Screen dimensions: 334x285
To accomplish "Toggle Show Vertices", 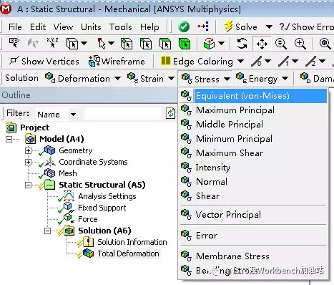I will 44,62.
